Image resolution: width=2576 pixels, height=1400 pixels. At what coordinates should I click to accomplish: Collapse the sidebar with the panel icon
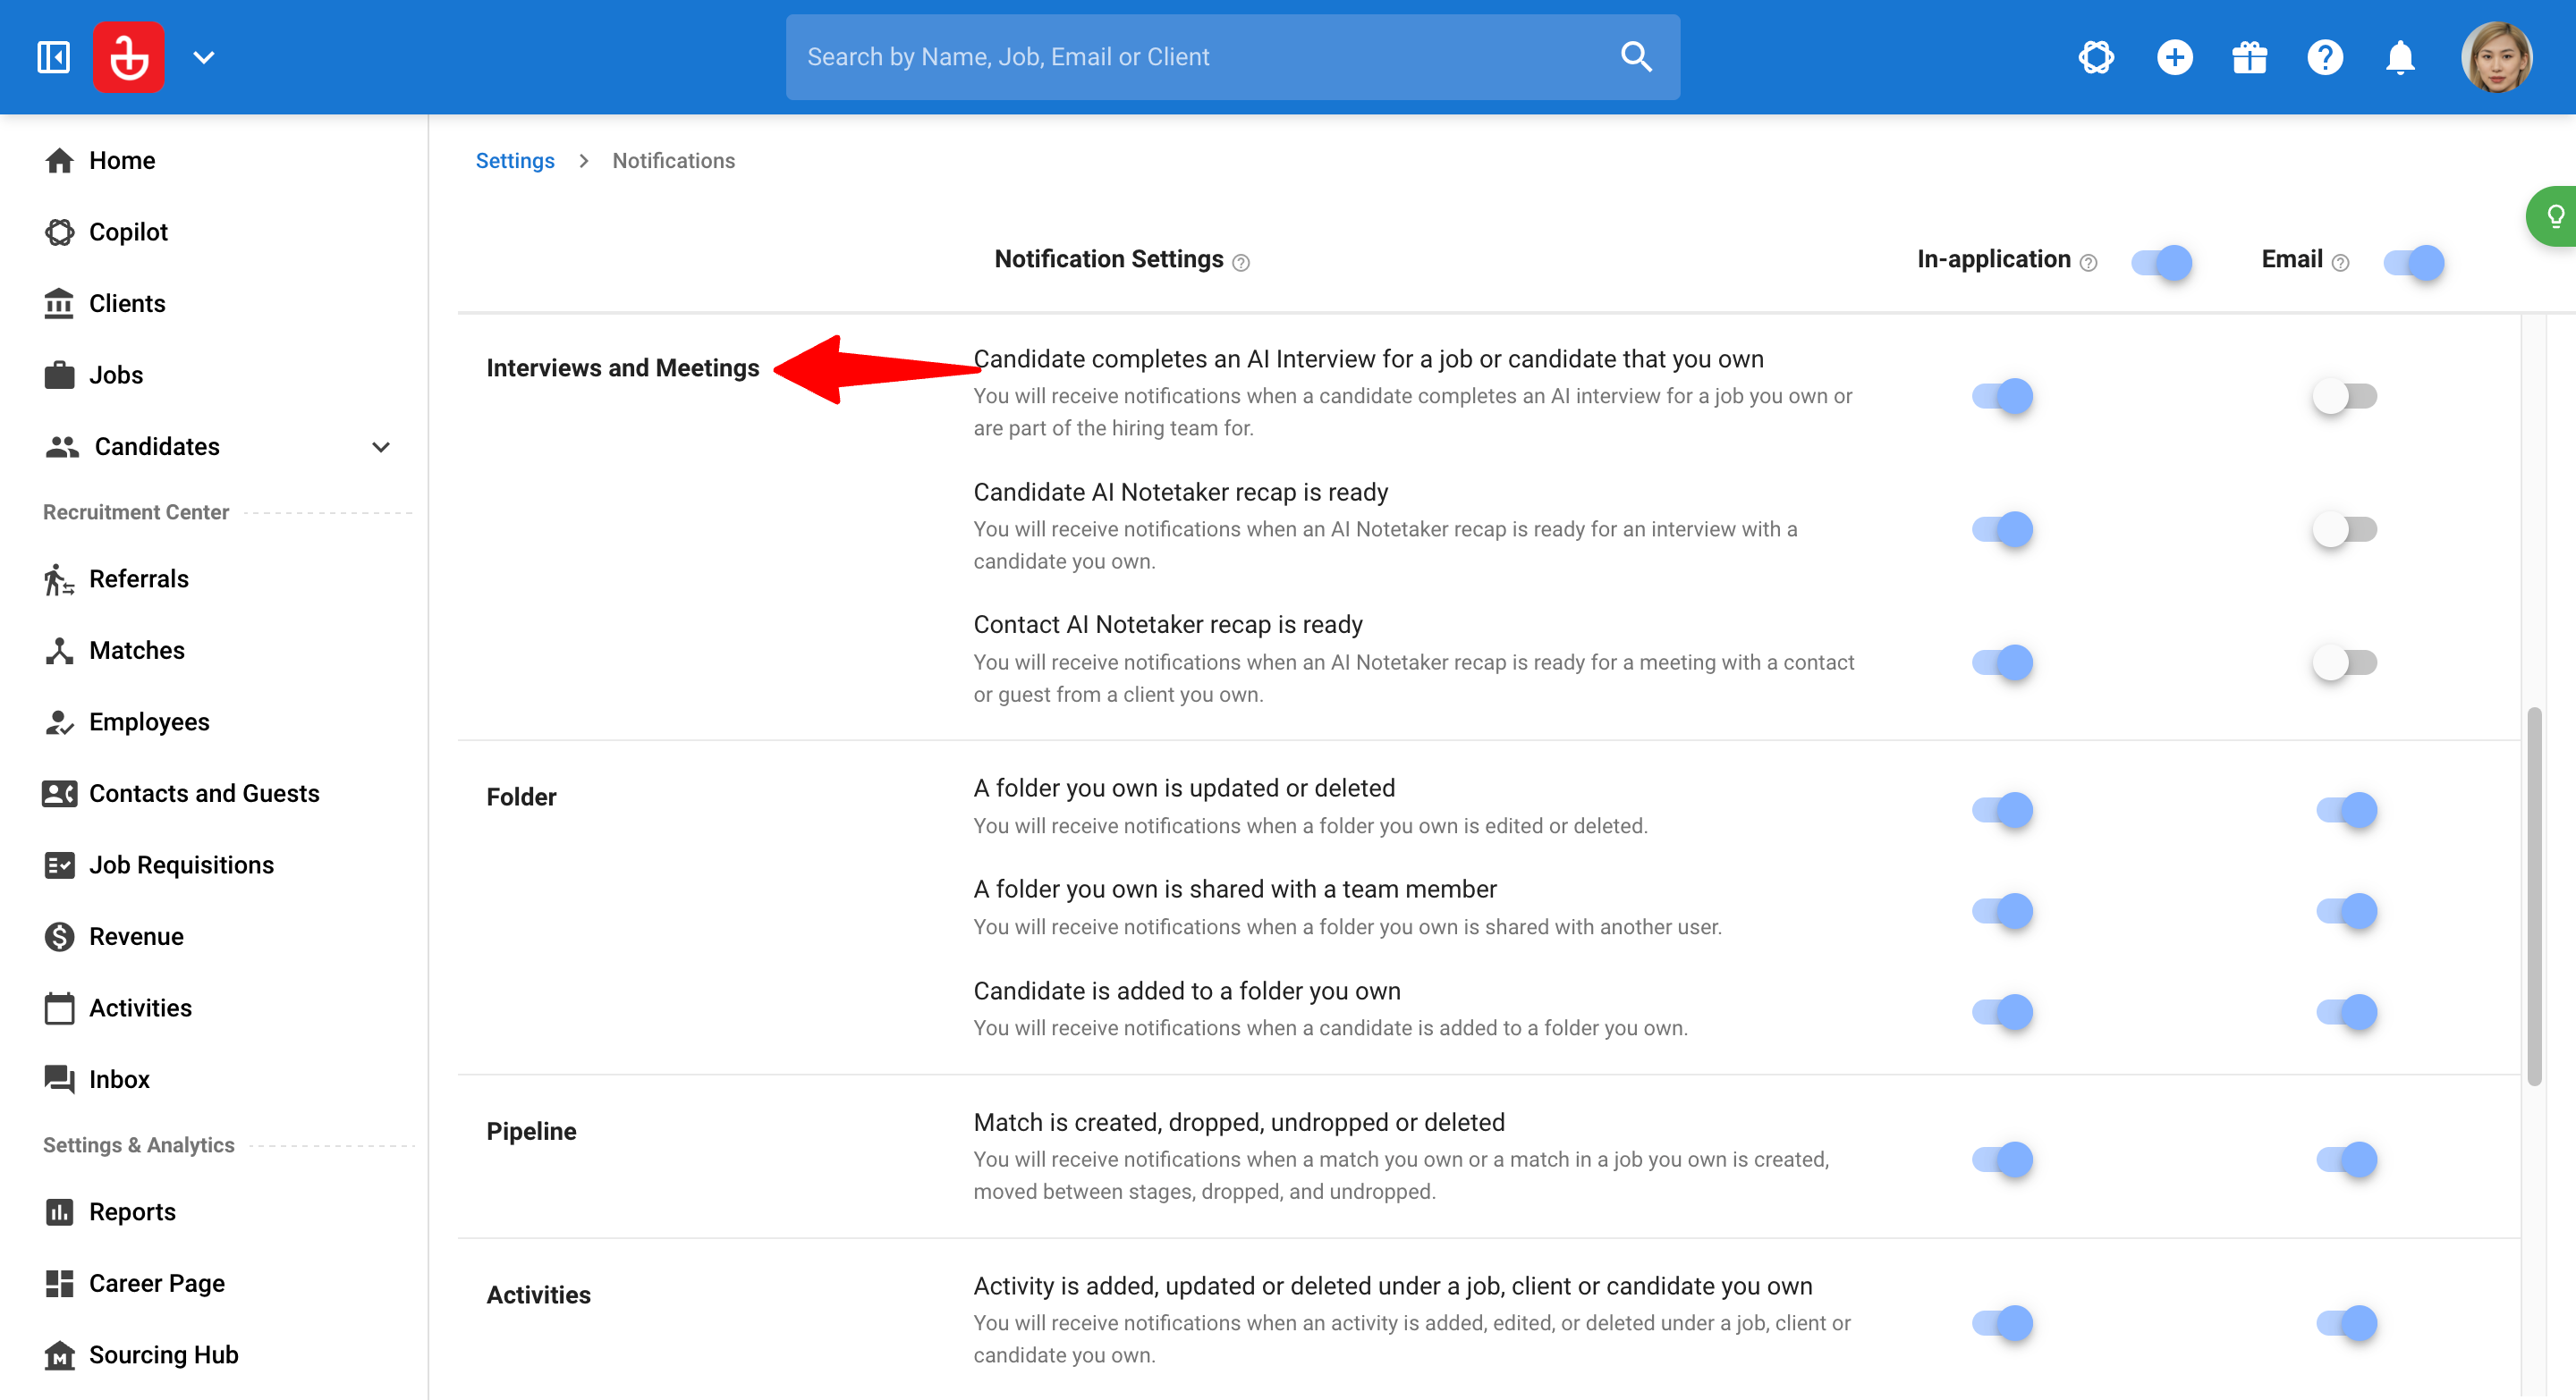coord(53,57)
